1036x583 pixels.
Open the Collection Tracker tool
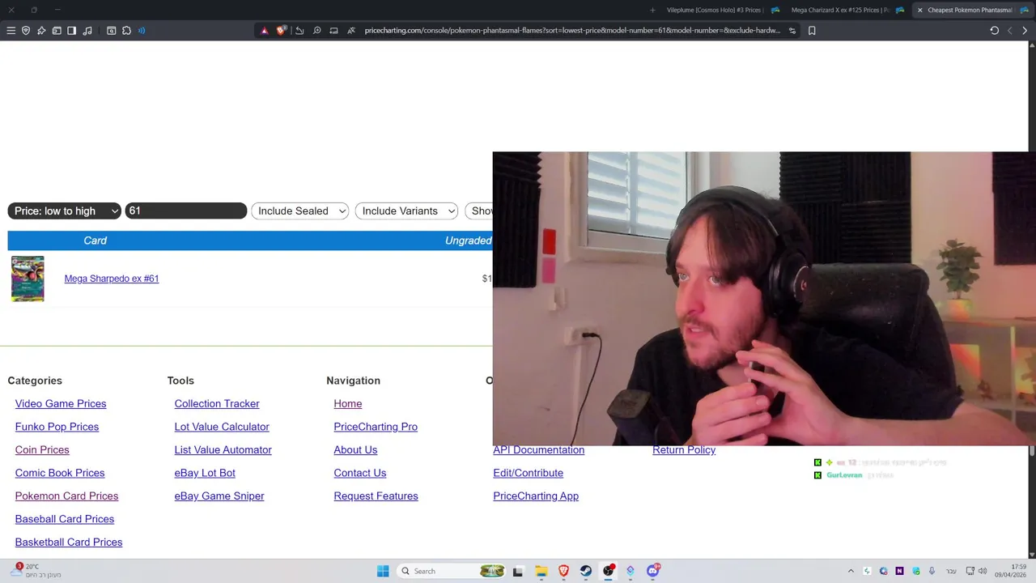coord(217,403)
